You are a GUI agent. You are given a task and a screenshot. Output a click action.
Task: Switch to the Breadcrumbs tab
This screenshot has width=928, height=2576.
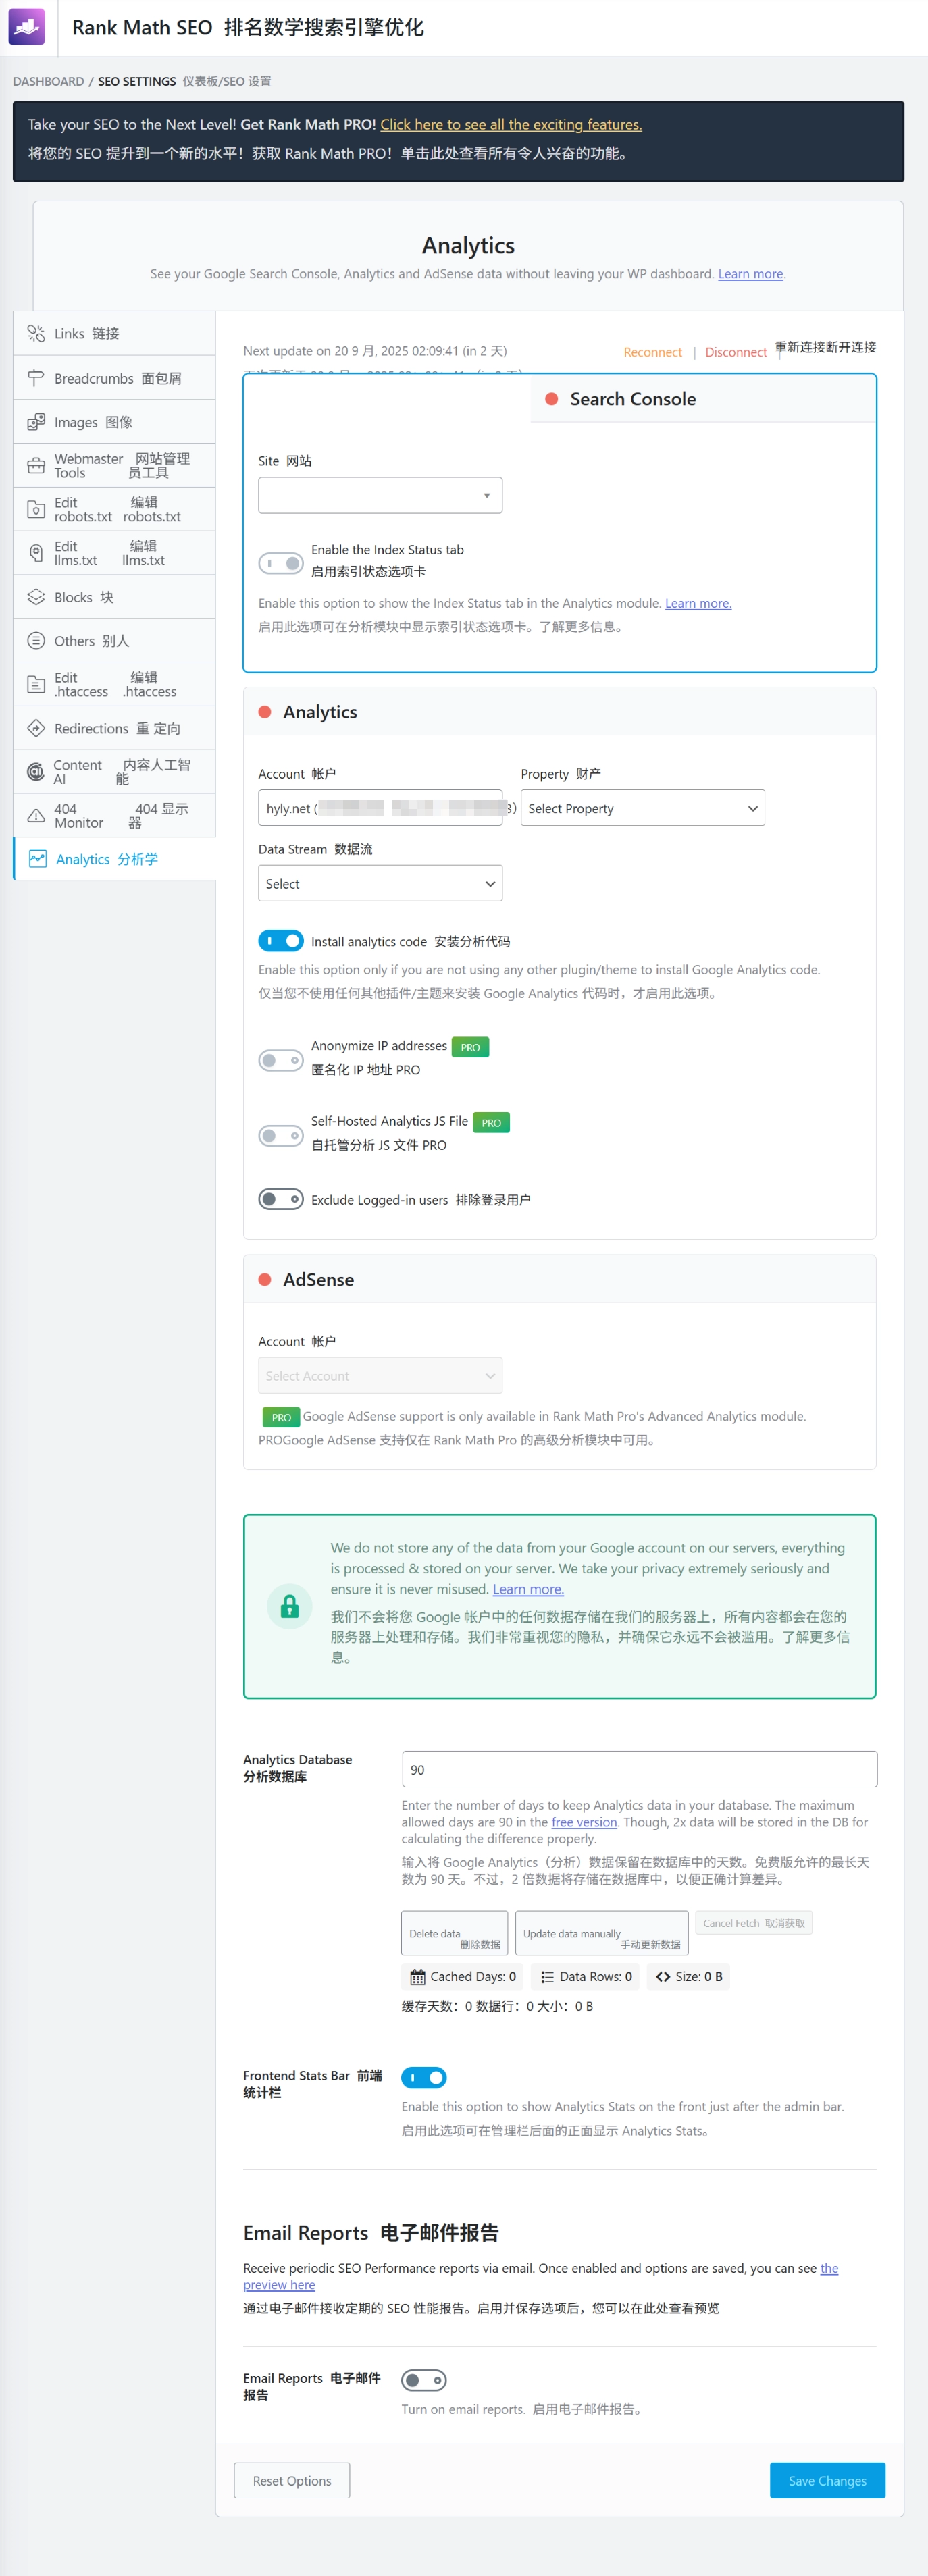click(x=114, y=378)
